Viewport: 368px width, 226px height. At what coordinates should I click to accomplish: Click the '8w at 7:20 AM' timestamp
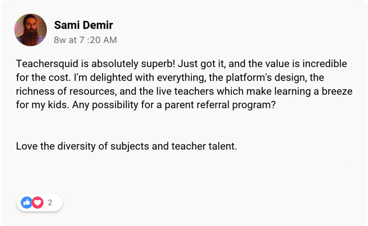click(x=85, y=40)
